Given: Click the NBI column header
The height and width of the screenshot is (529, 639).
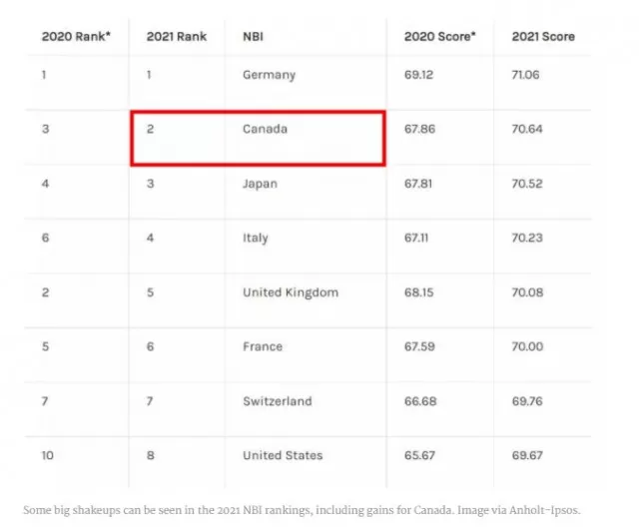Looking at the screenshot, I should click(253, 37).
